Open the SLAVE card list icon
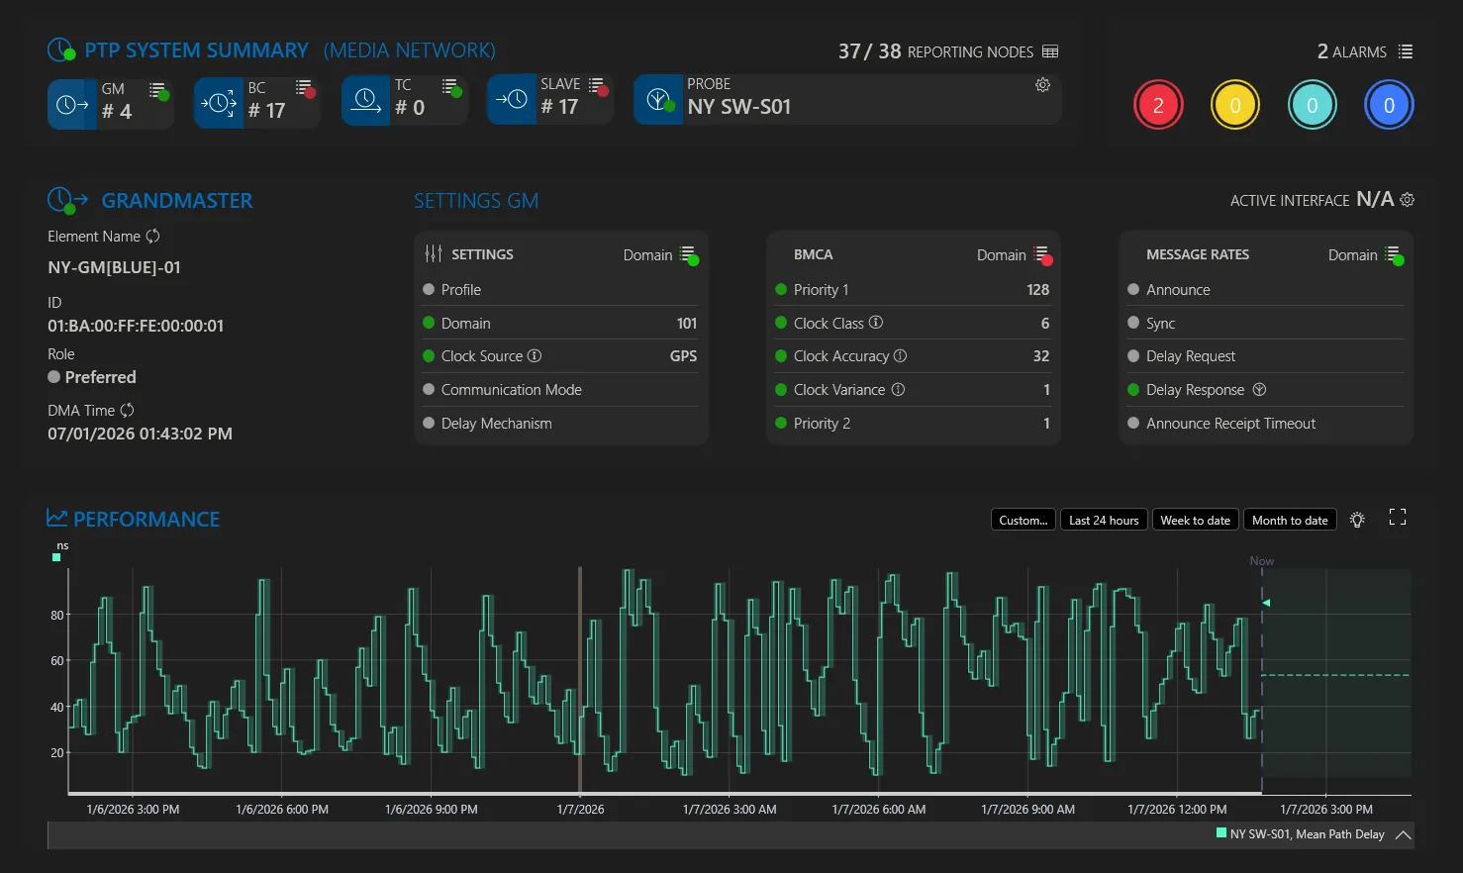The width and height of the screenshot is (1463, 873). [x=597, y=86]
